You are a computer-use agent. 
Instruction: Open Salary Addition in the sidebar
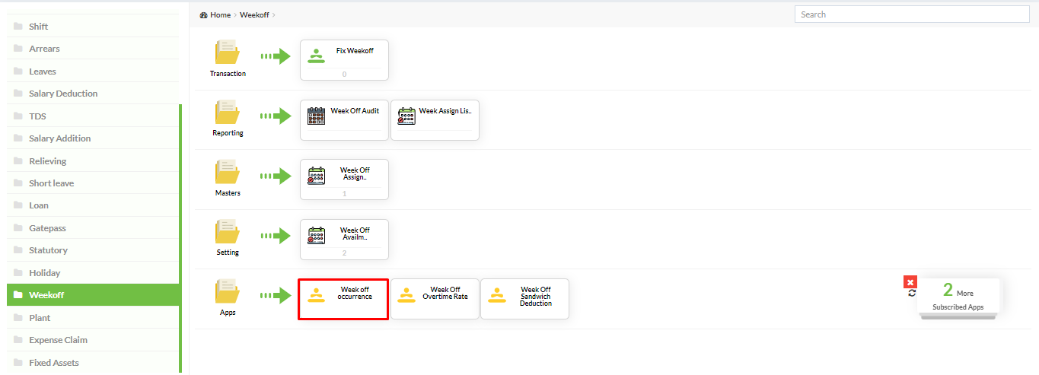click(93, 138)
